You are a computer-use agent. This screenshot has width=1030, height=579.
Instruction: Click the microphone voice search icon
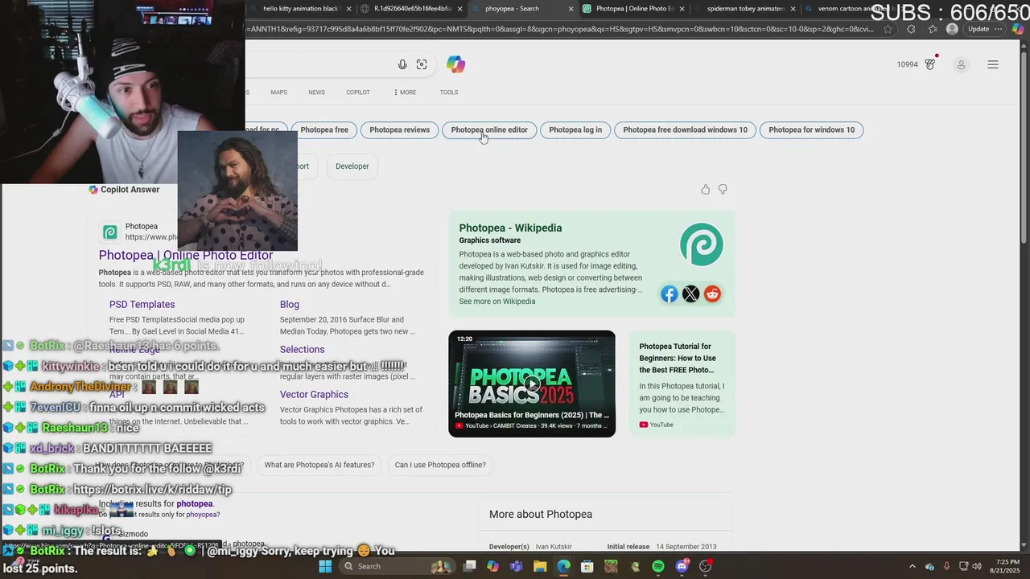[402, 64]
